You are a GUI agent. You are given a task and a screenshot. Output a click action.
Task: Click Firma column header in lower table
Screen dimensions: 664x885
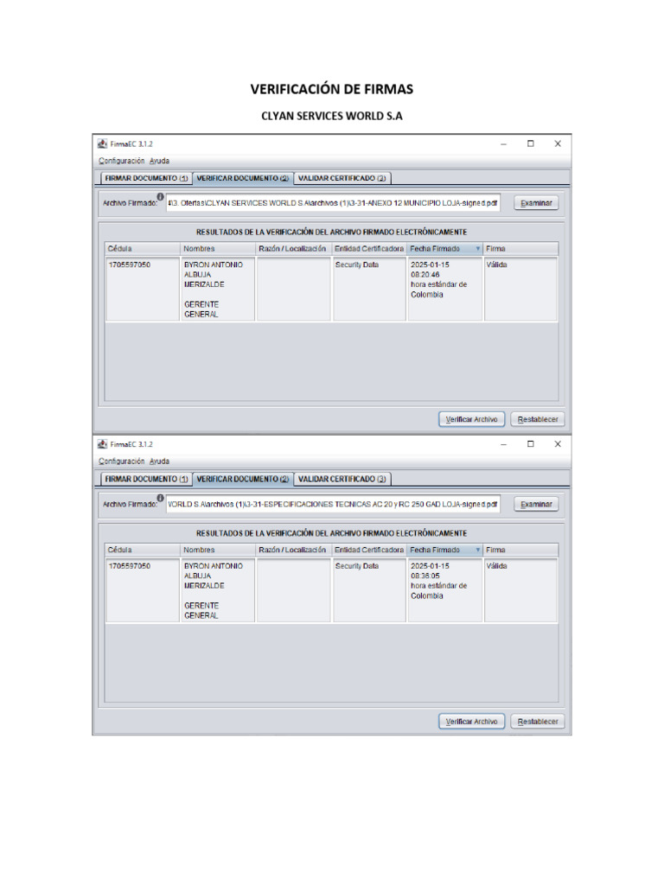[x=520, y=551]
